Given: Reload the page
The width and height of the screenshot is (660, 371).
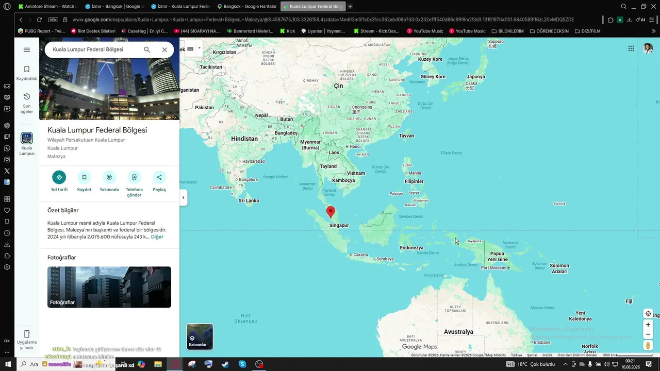Looking at the screenshot, I should (39, 20).
